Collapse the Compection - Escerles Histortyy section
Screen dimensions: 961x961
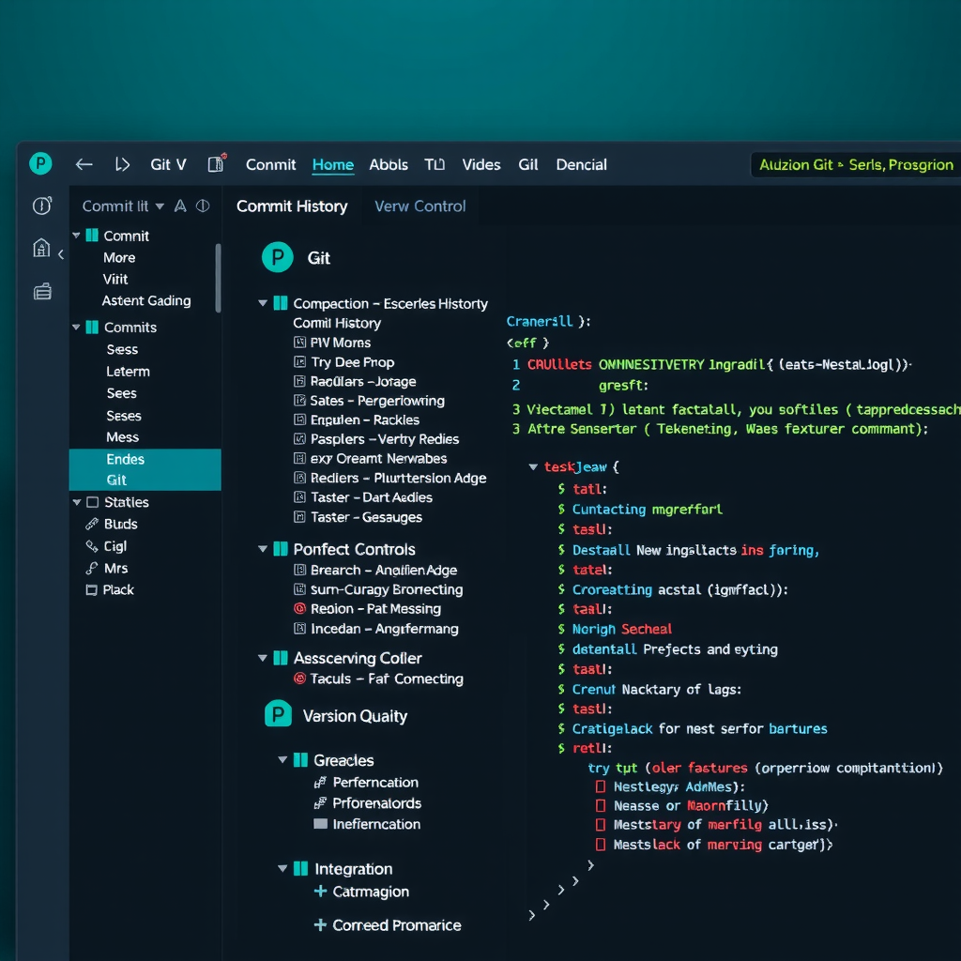pyautogui.click(x=263, y=303)
